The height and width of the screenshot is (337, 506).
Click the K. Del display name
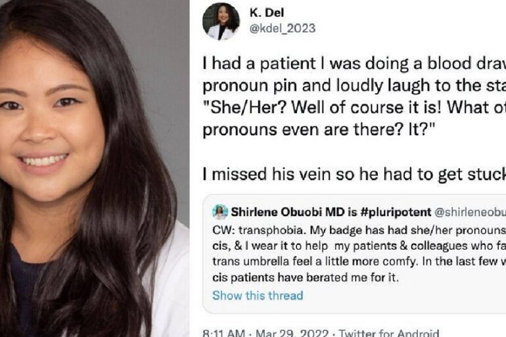coord(267,13)
